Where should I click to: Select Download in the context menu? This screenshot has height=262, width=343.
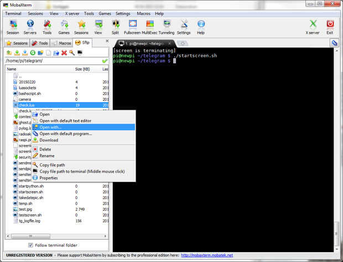[49, 140]
